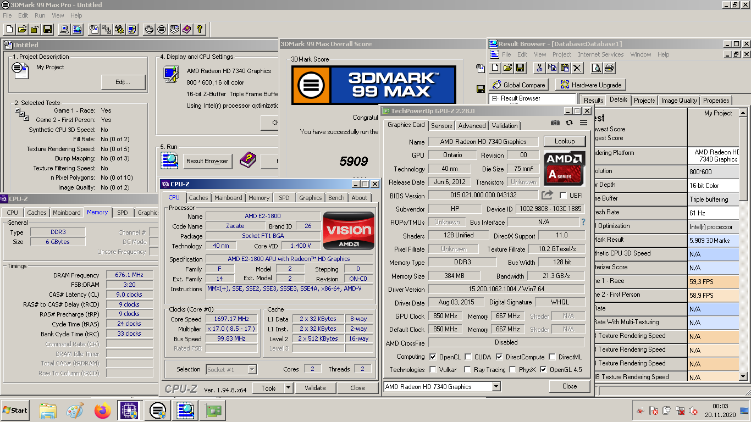Click the 59,3 FPS Race result cell
This screenshot has height=422, width=751.
713,281
